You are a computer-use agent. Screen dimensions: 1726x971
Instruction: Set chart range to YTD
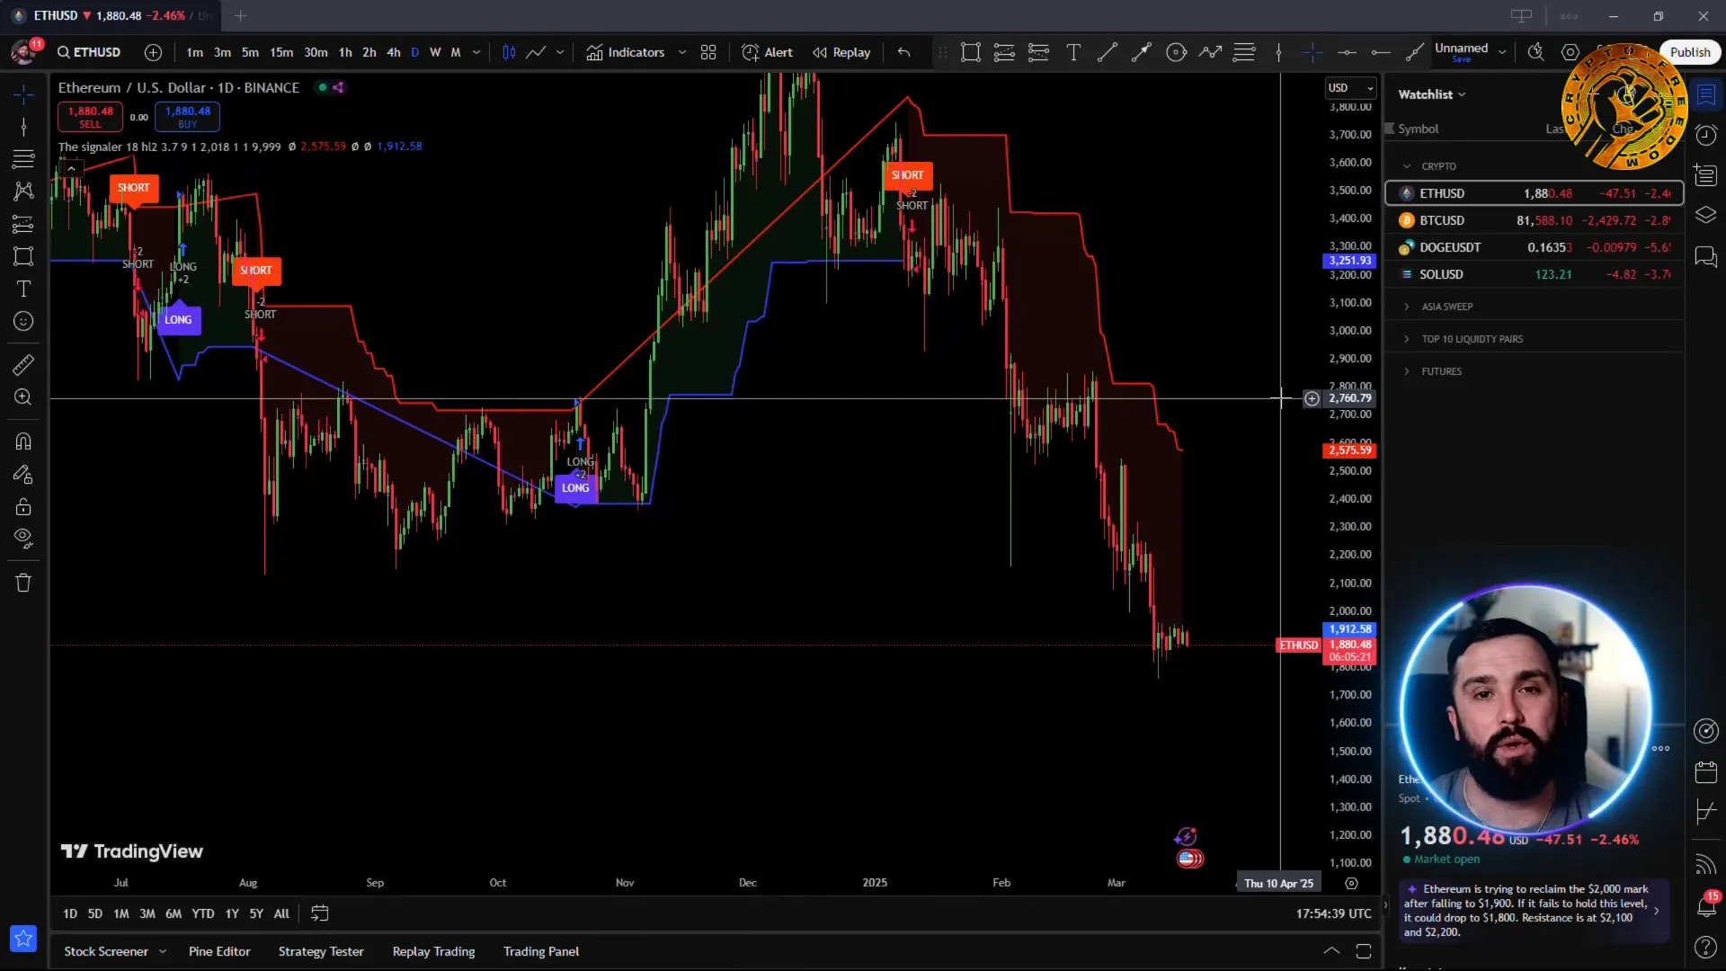pyautogui.click(x=203, y=913)
